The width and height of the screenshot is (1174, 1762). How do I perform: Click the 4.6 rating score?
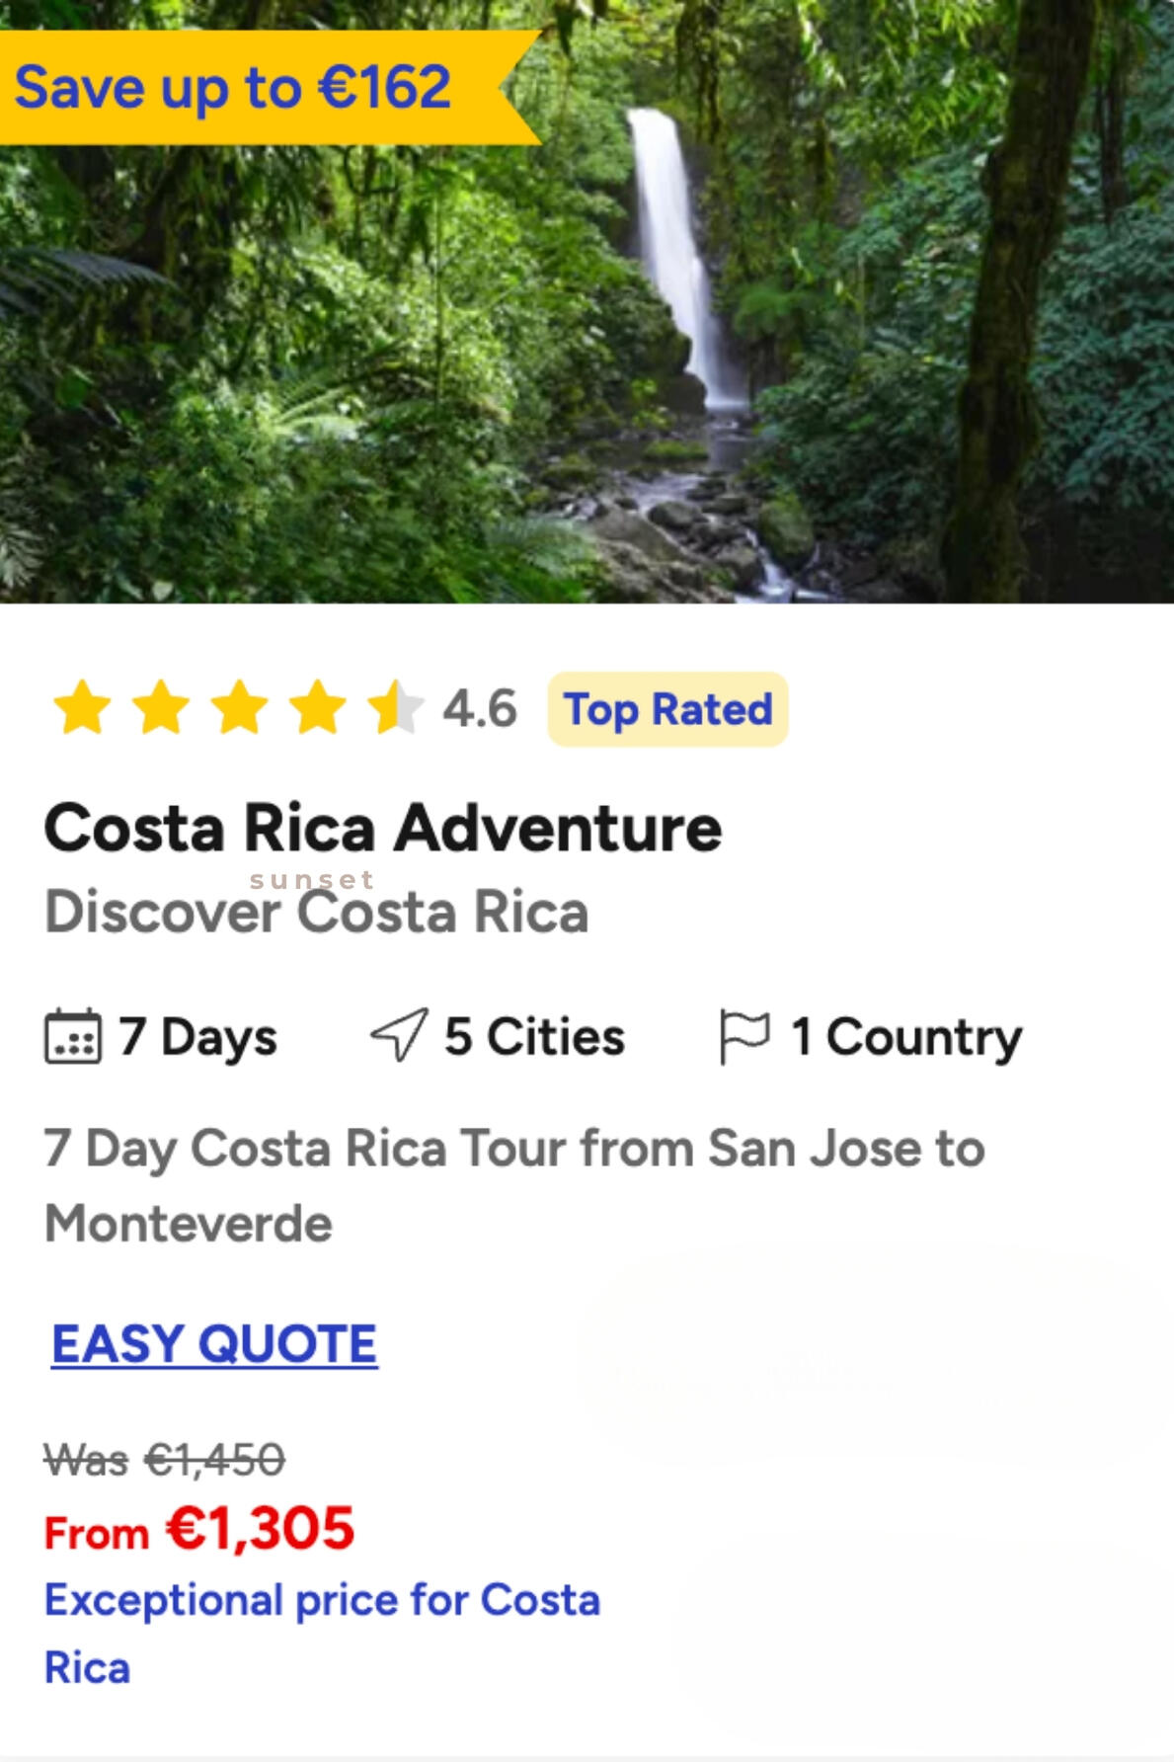pos(480,709)
